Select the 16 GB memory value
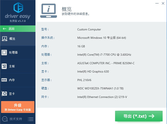167x124 pixels. (81, 46)
